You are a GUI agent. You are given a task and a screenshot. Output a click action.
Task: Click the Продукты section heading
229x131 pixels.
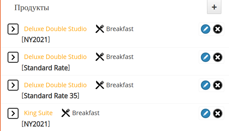(32, 8)
